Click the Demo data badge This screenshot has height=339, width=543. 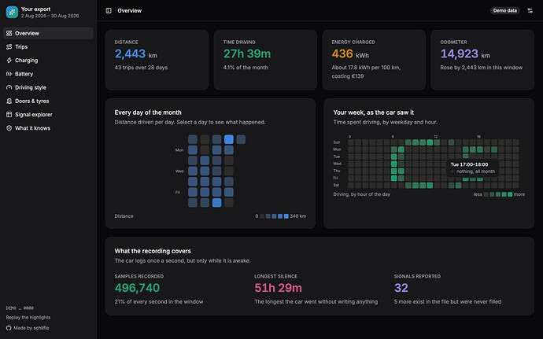(x=505, y=11)
